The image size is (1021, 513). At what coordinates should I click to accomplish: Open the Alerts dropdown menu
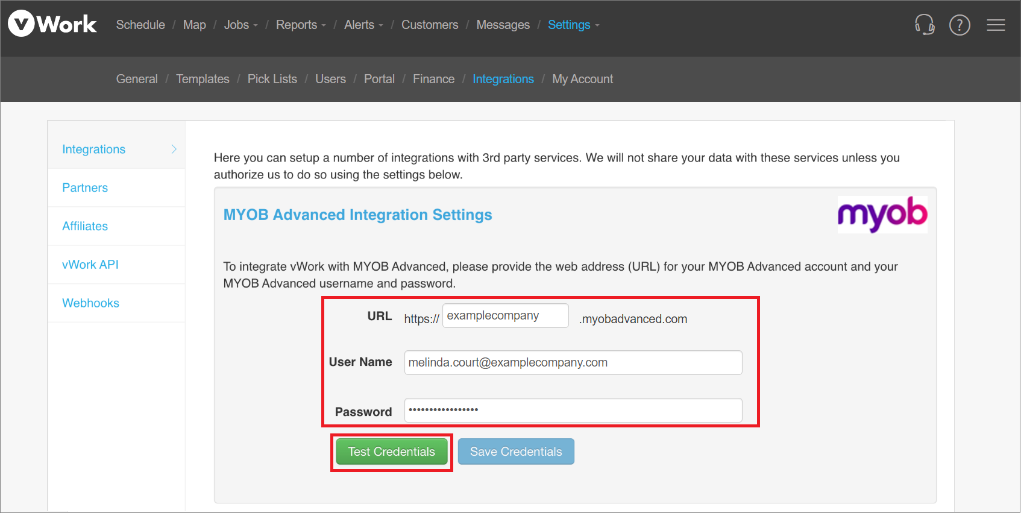[x=363, y=25]
